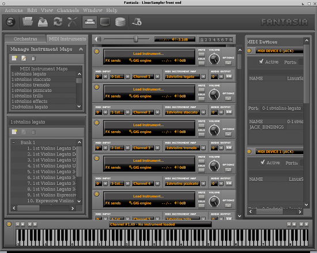Collapse the Bank 1 tree node
317x253 pixels.
click(x=14, y=143)
